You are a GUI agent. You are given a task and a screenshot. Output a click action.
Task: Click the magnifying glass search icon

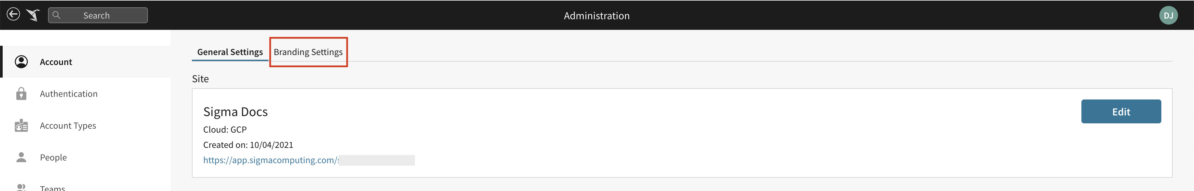pyautogui.click(x=57, y=15)
